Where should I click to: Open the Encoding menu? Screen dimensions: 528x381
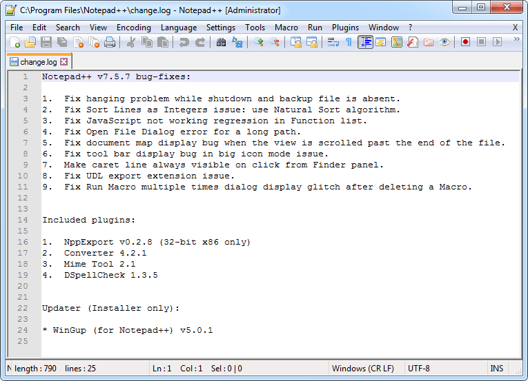click(x=134, y=28)
